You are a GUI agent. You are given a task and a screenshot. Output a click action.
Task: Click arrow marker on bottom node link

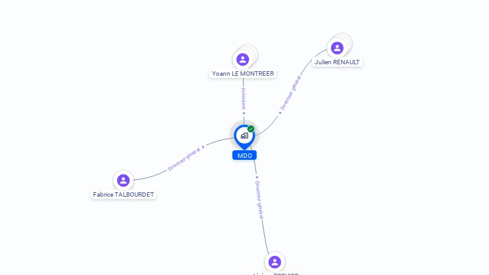[257, 178]
